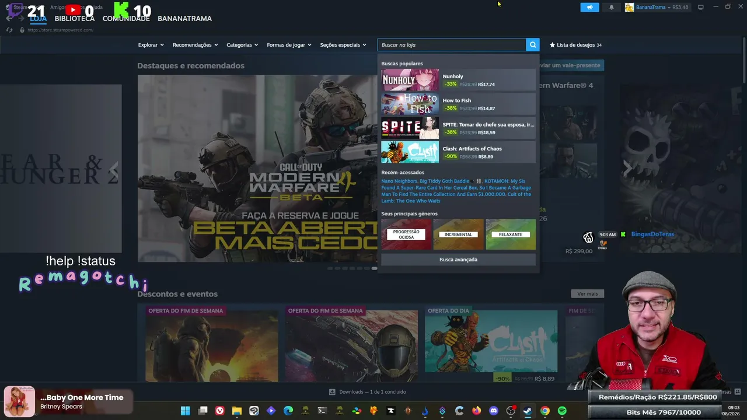This screenshot has height=420, width=747.
Task: Open Spotify from the taskbar
Action: pos(562,411)
